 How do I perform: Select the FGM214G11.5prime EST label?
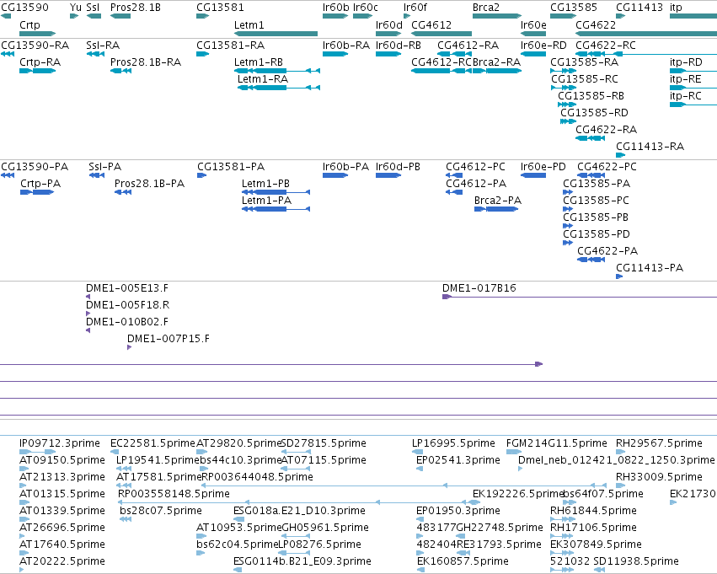(x=557, y=443)
